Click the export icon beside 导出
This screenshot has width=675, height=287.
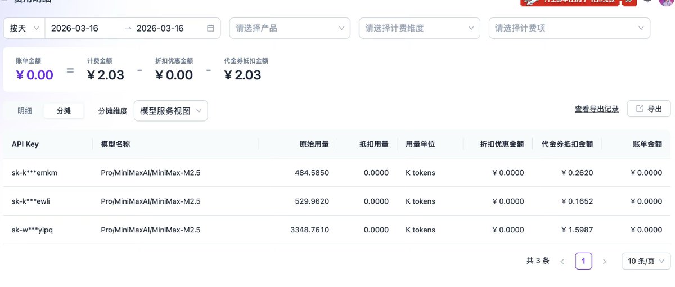coord(640,109)
